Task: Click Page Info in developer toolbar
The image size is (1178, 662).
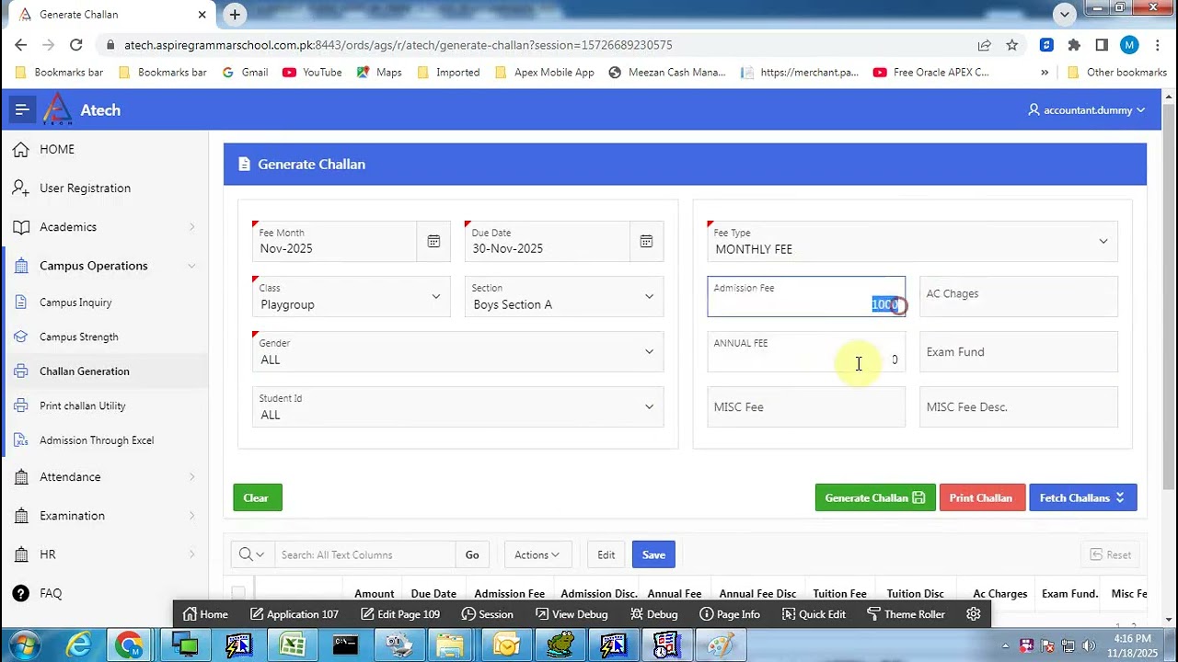Action: point(730,614)
